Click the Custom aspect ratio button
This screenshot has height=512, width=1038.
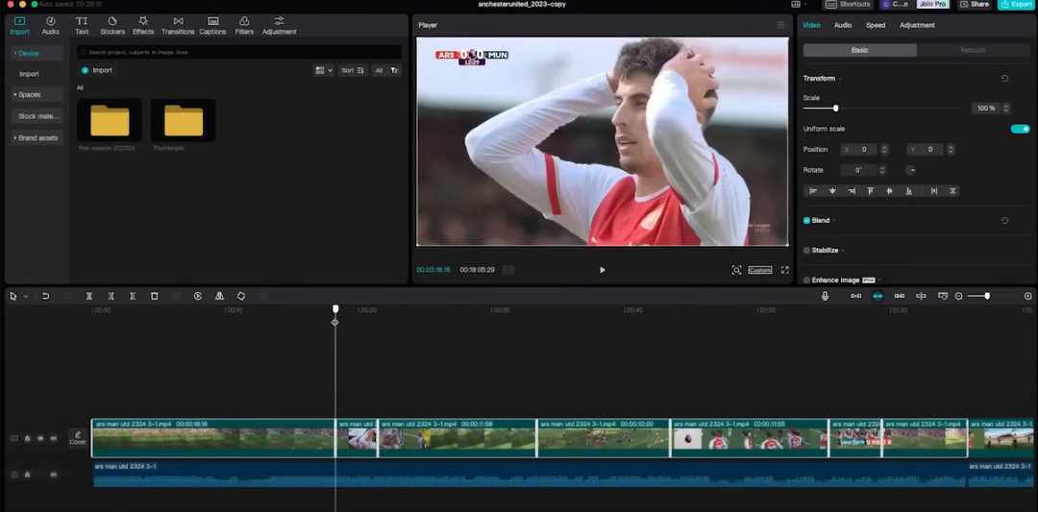pos(760,270)
